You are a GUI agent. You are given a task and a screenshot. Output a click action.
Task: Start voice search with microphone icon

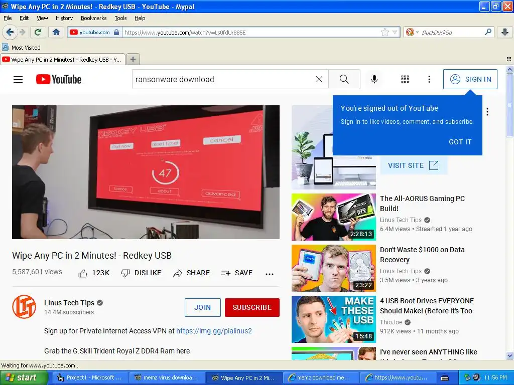(x=374, y=79)
